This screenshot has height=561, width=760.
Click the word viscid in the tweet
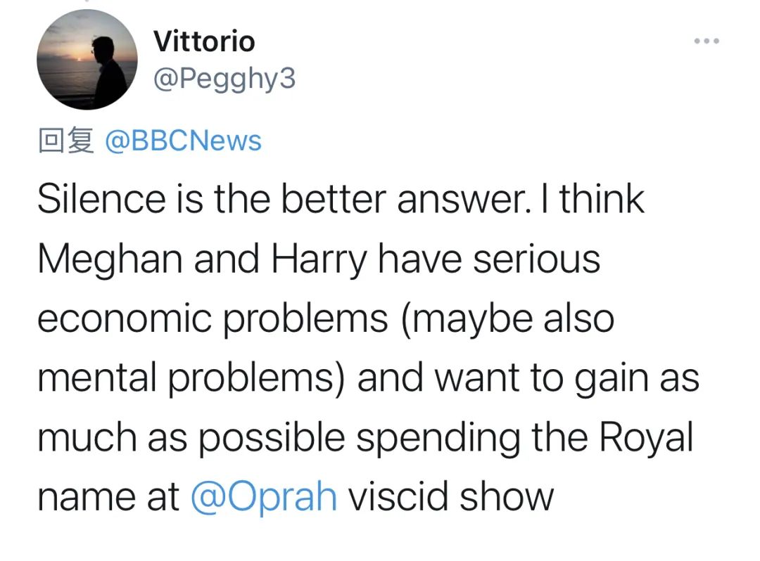click(x=399, y=496)
